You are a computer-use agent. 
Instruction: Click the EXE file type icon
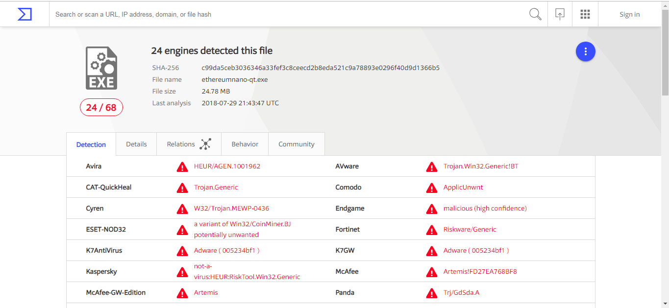click(101, 68)
